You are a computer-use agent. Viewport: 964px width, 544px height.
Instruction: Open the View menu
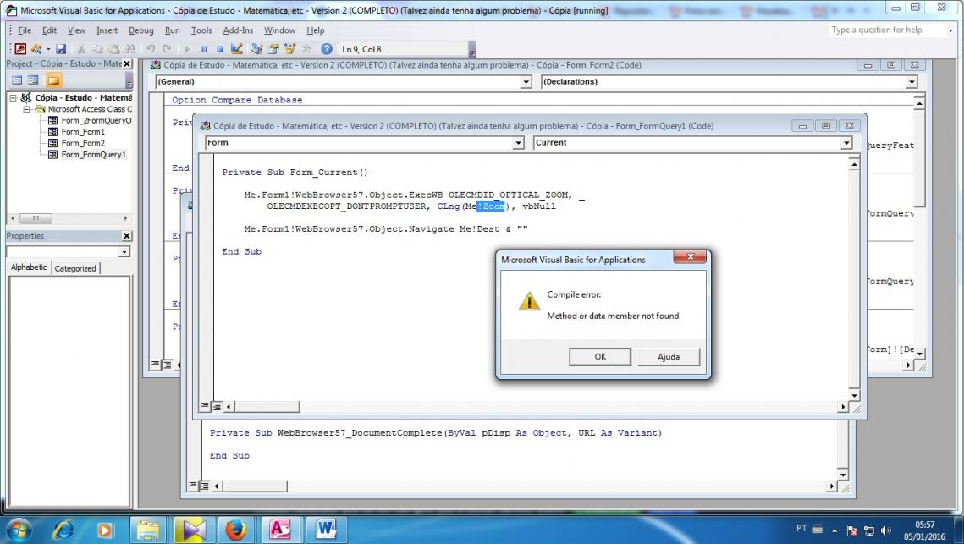tap(76, 30)
